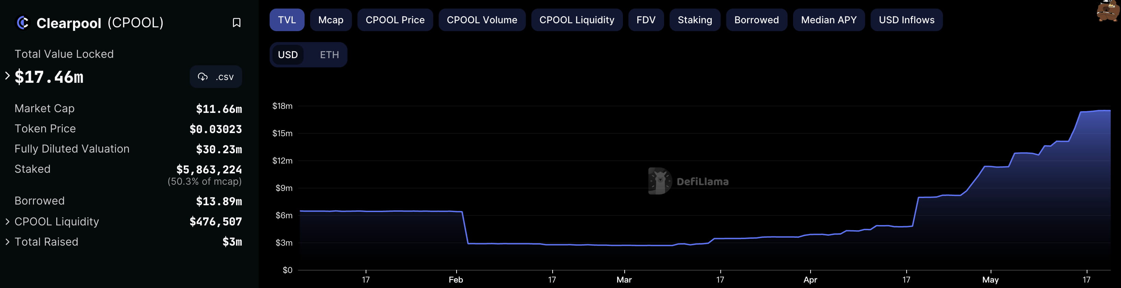Toggle the CPOOL Volume metric
Screen dimensions: 1121x288
click(482, 20)
